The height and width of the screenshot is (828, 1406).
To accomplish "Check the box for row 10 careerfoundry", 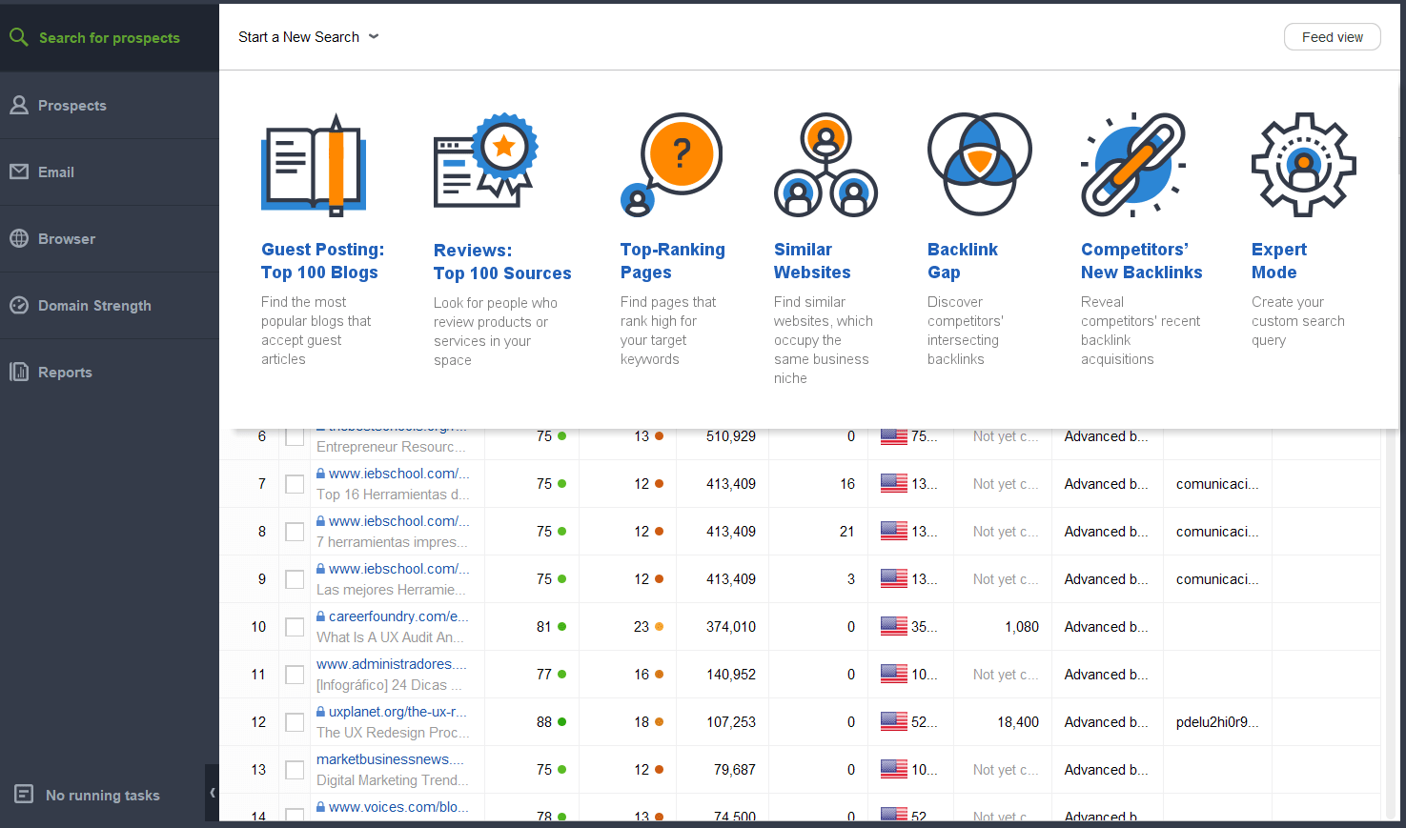I will coord(295,627).
